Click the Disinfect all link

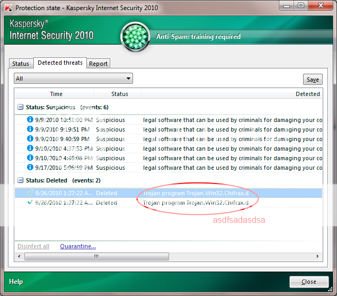pos(33,246)
